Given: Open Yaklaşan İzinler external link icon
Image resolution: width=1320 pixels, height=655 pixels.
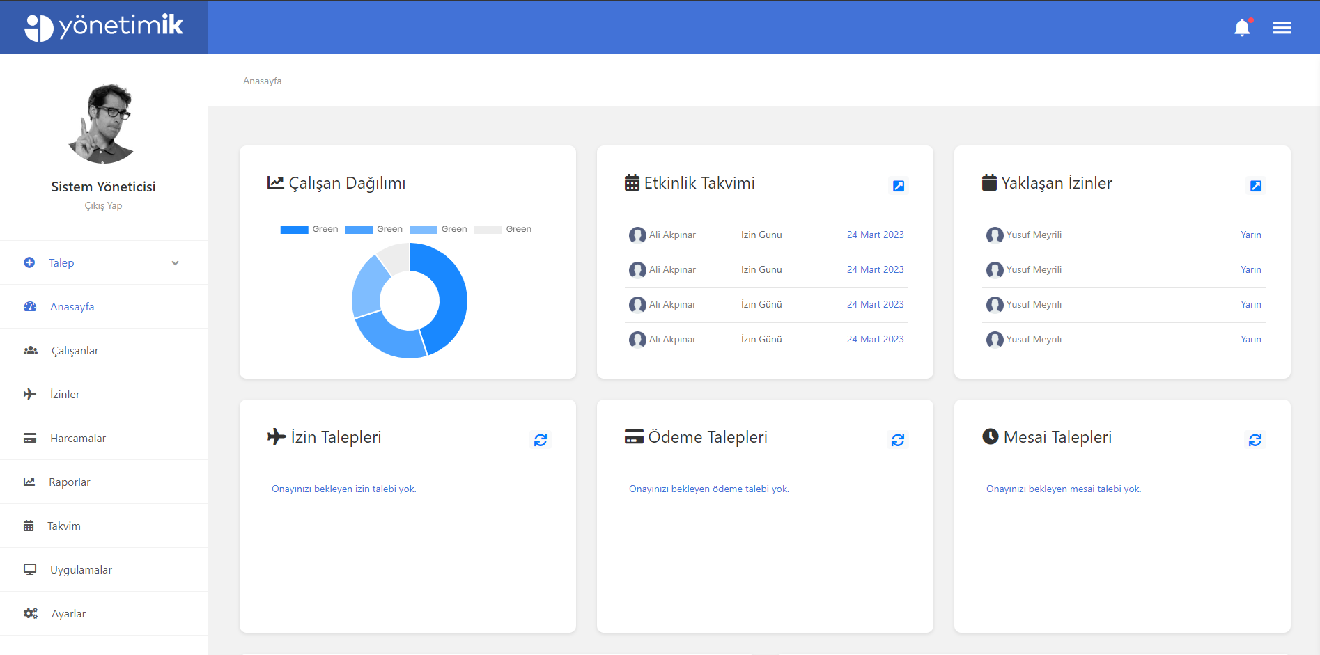Looking at the screenshot, I should click(x=1255, y=186).
